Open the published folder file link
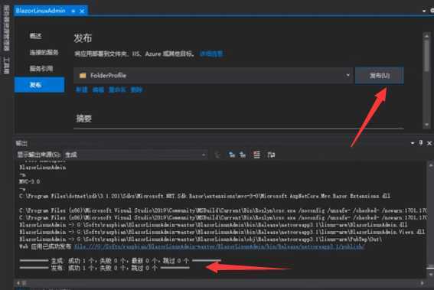Viewport: 434px width, 290px height. point(219,246)
